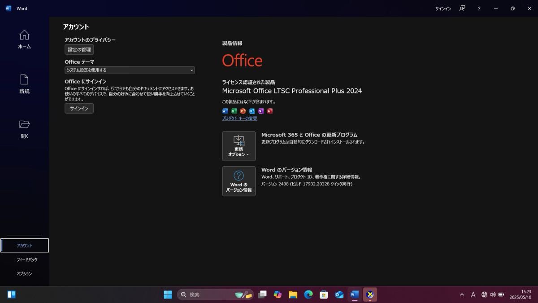Open the clock showing 15:23
Viewport: 538px width, 303px height.
click(x=521, y=294)
